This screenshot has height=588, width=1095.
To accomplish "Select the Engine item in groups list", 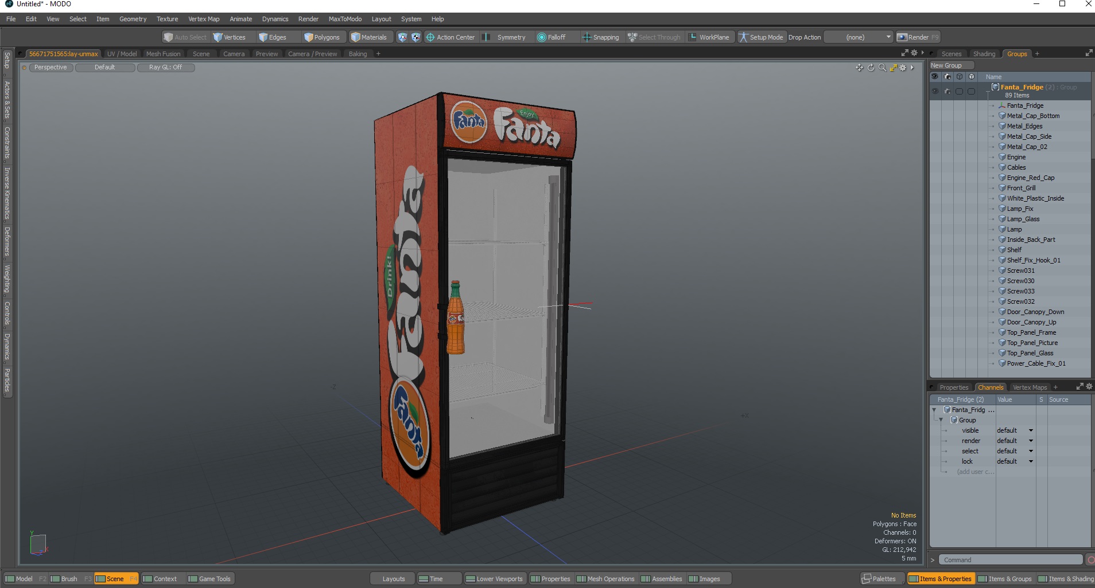I will (x=1016, y=157).
